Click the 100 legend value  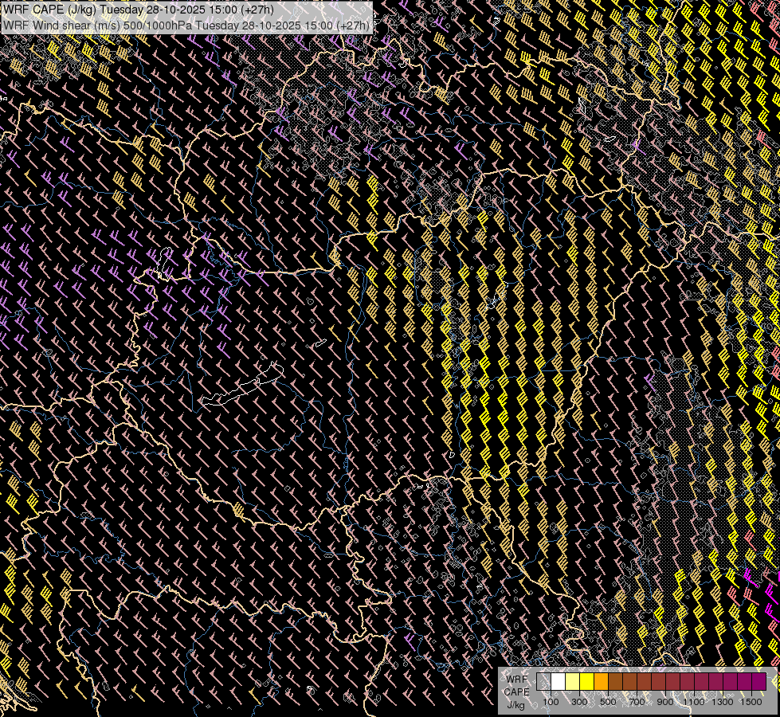tap(551, 702)
